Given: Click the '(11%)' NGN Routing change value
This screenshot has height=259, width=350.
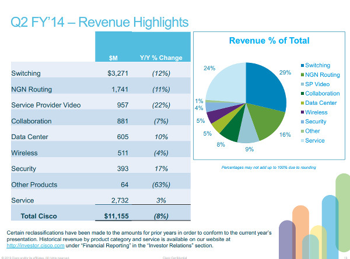Looking at the screenshot, I should (161, 90).
